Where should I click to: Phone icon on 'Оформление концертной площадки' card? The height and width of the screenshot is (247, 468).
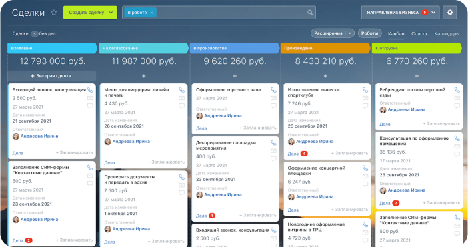pos(365,168)
